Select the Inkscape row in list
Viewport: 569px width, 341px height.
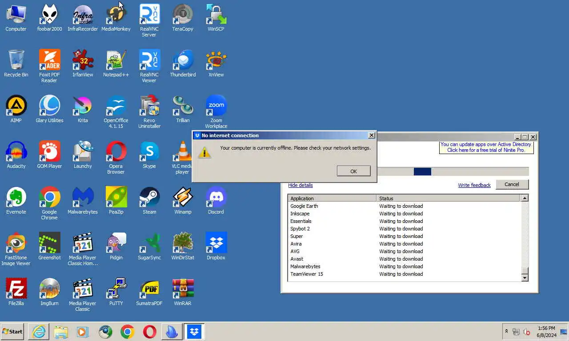click(x=405, y=214)
